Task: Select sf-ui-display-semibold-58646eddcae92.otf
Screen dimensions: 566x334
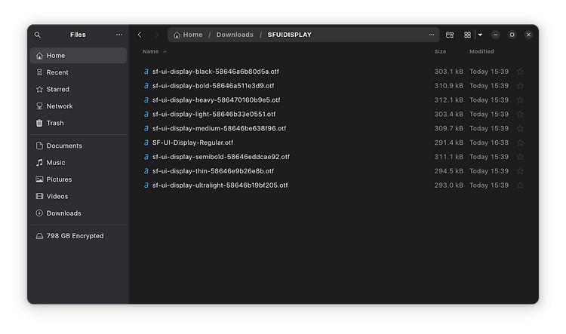Action: point(221,157)
